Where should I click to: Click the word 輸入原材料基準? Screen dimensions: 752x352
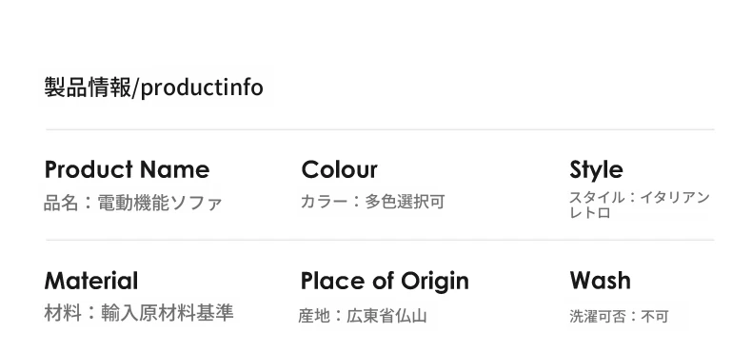tap(167, 313)
